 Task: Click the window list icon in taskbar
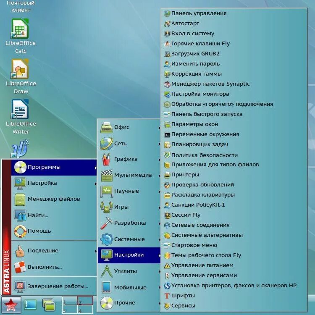point(49,304)
